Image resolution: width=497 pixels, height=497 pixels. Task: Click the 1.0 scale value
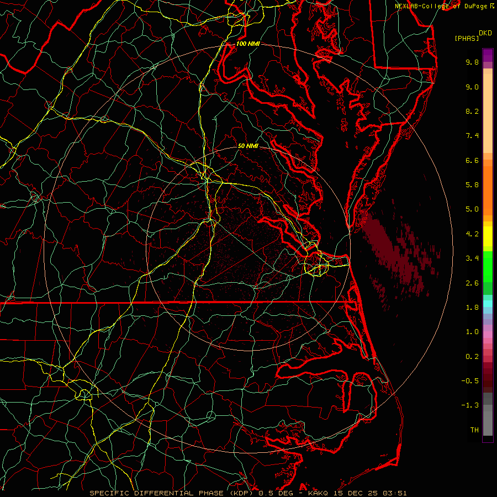[472, 332]
